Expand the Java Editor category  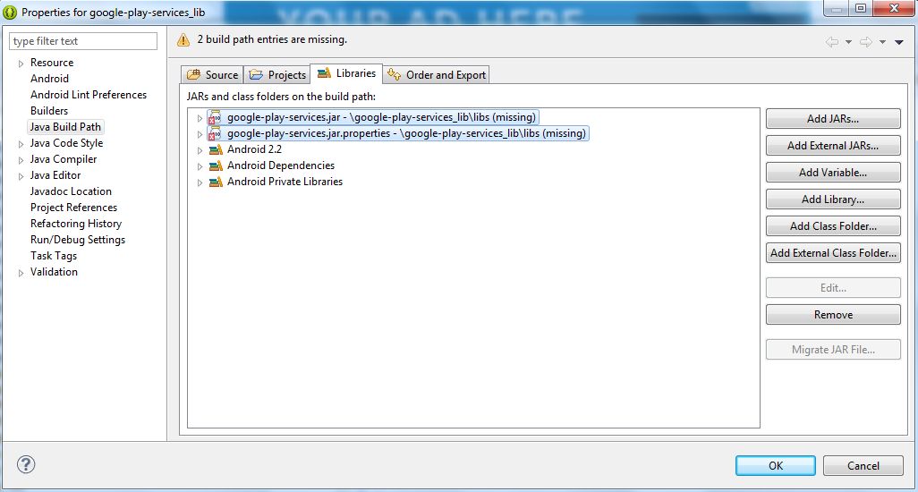click(21, 176)
